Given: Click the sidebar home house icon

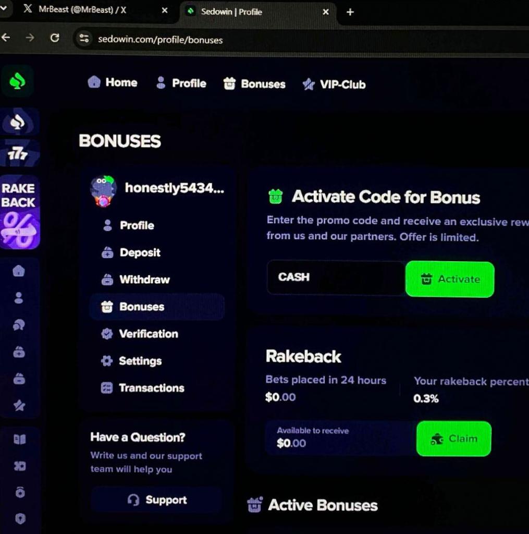Looking at the screenshot, I should pos(19,271).
